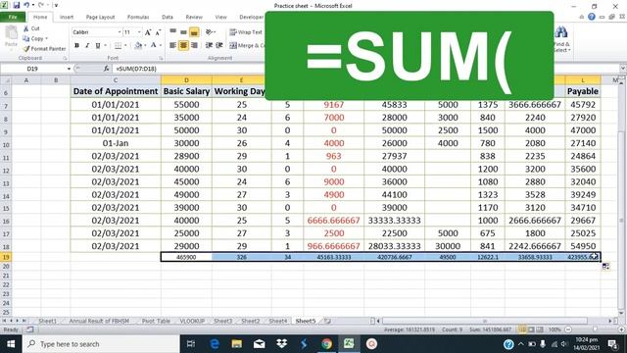627x353 pixels.
Task: Open the Font dialog launcher
Action: click(x=161, y=59)
